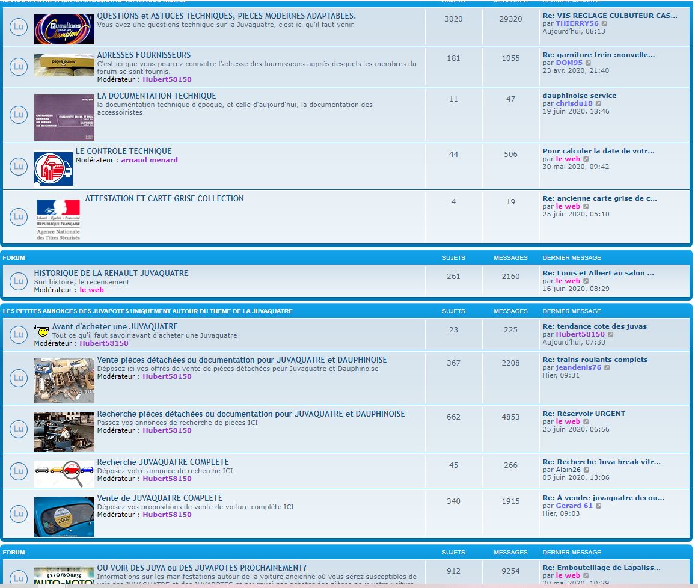Click the 'Lu' icon for Avant d'acheter une Juvaquatre
This screenshot has width=698, height=588.
click(19, 334)
